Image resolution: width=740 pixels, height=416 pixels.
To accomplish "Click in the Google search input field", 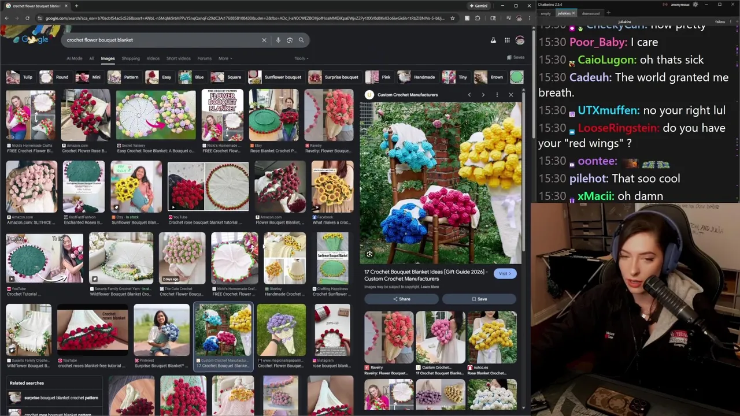I will click(162, 40).
